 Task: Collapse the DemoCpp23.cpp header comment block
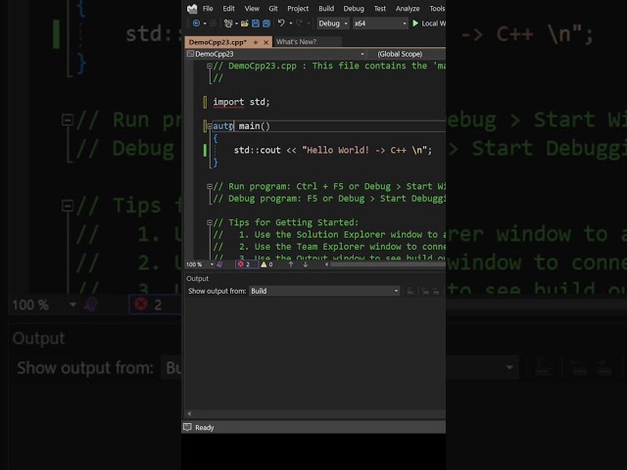click(209, 66)
